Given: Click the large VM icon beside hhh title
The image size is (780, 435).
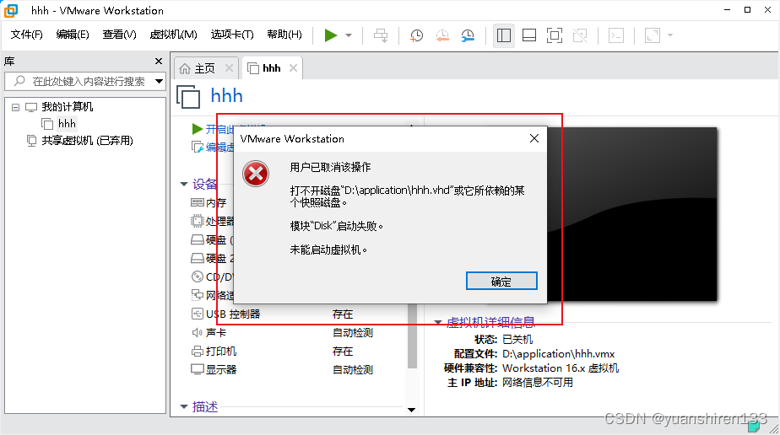Looking at the screenshot, I should 188,96.
